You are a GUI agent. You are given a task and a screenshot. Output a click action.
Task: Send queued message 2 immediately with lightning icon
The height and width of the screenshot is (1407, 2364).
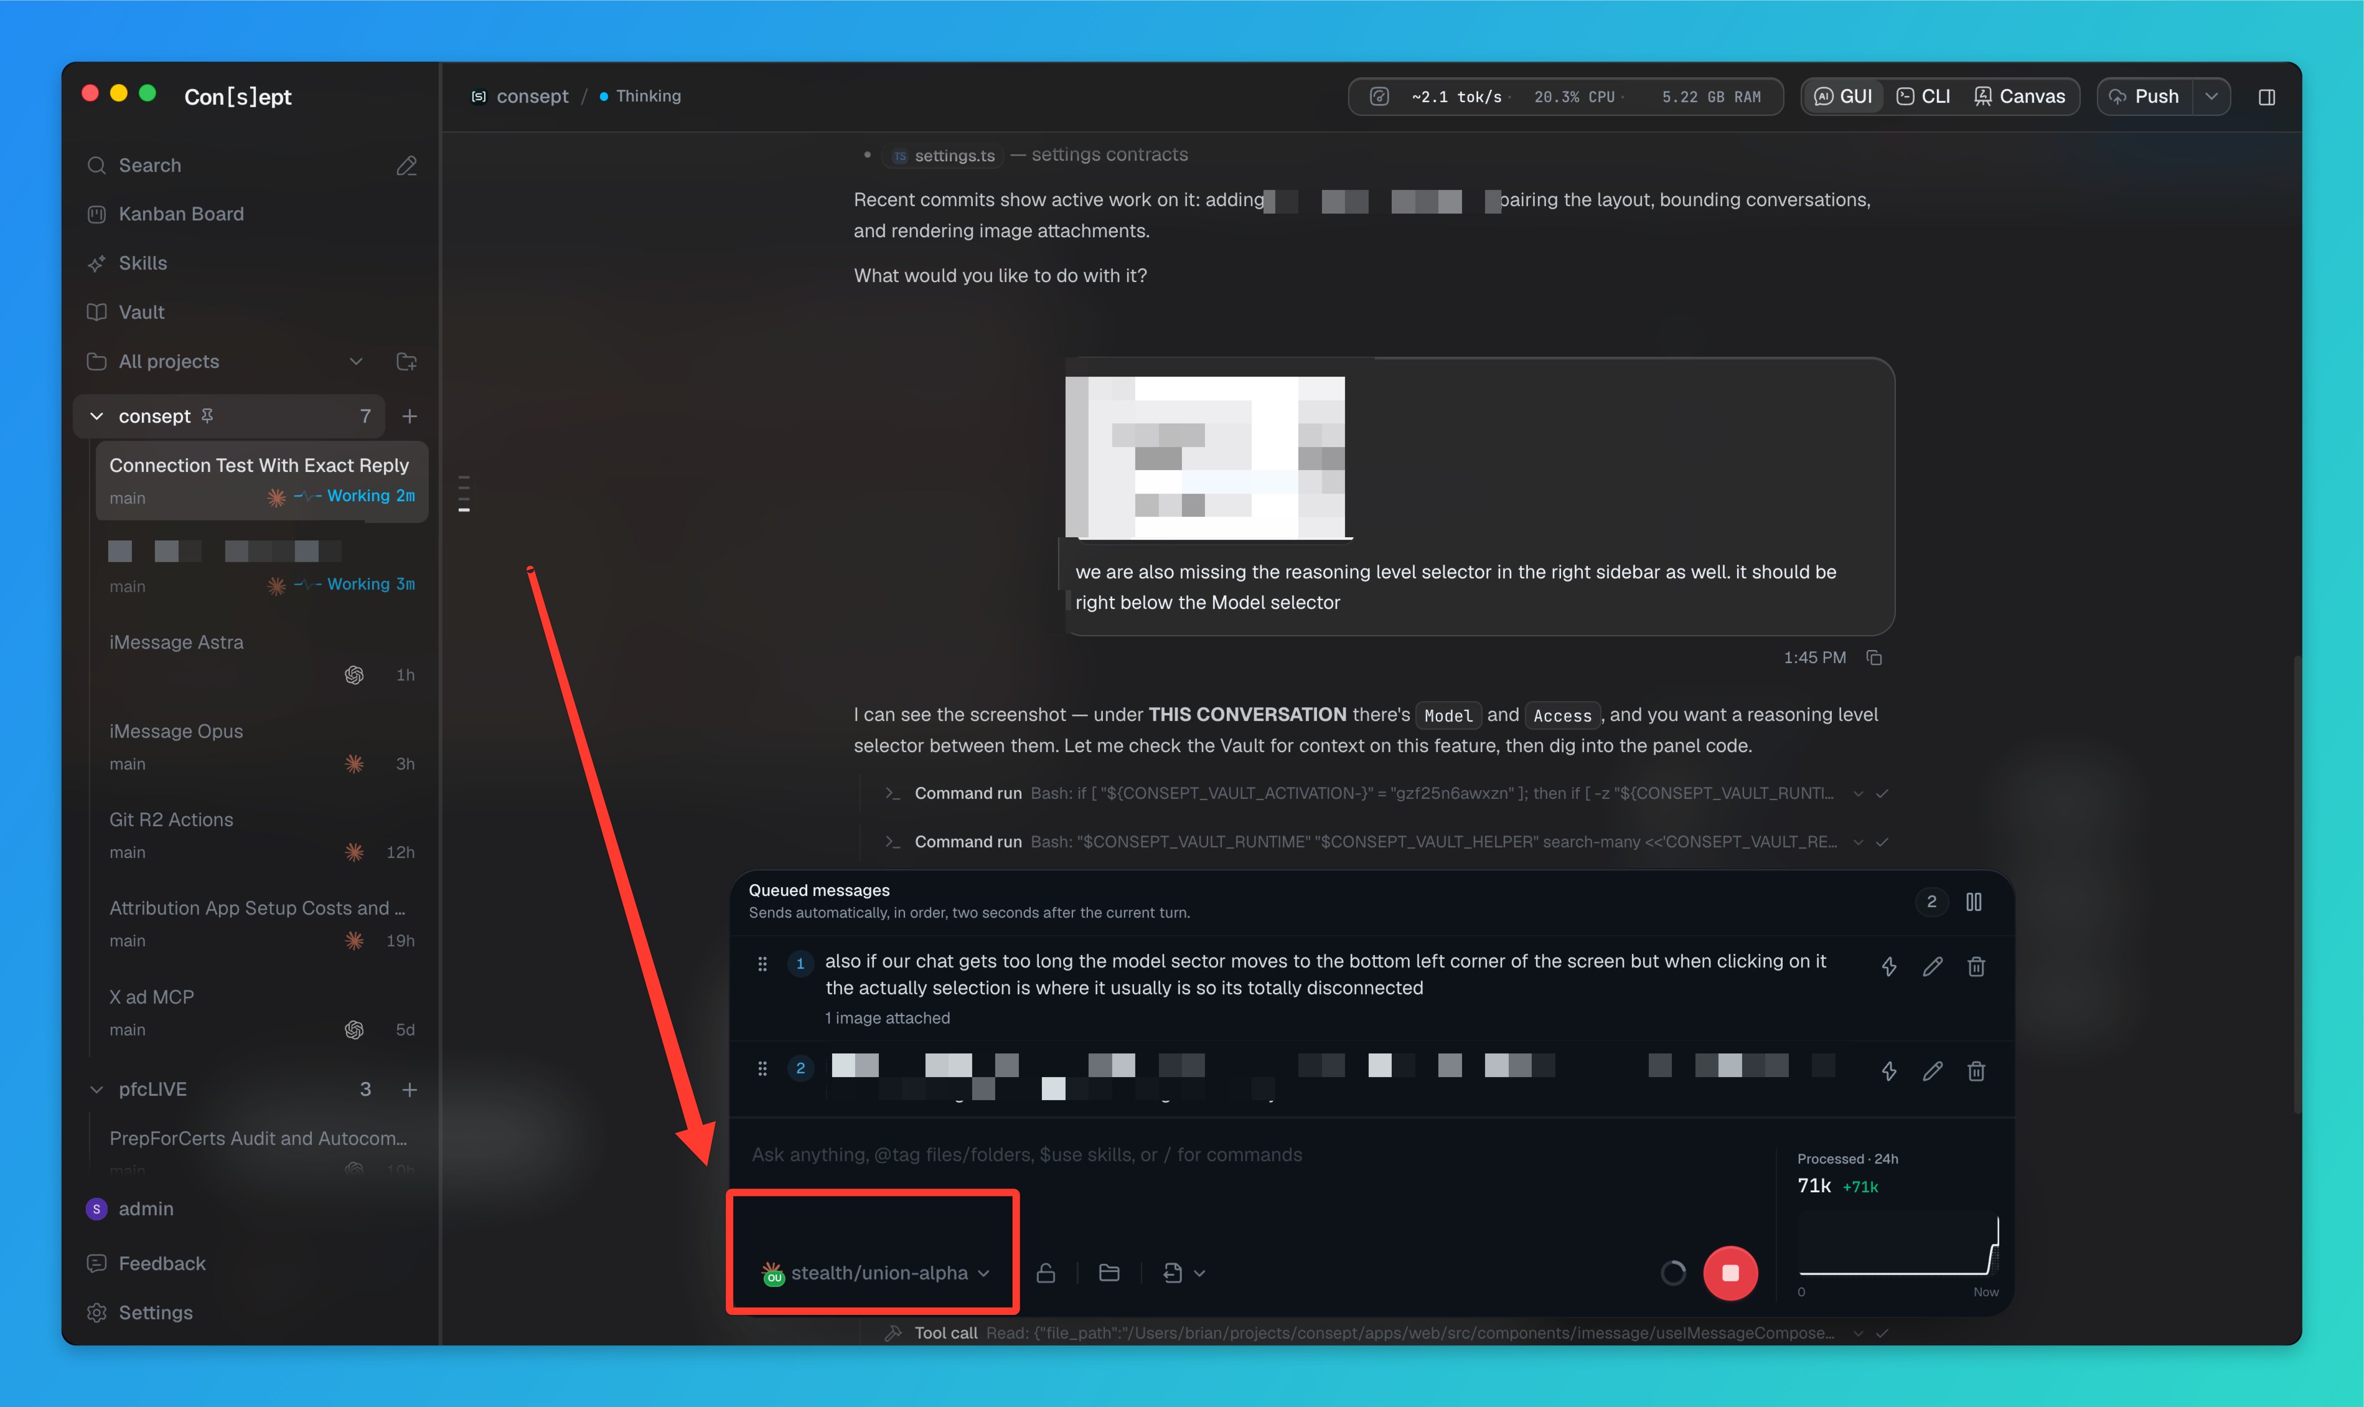tap(1889, 1070)
